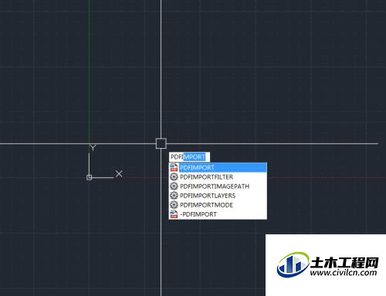The image size is (386, 296).
Task: Click the Y axis label of the UCS icon
Action: coord(93,148)
